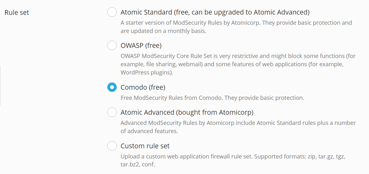The height and width of the screenshot is (174, 369).
Task: Click the 'Free ModSecurity Rules from Comodo' description
Action: 212,98
